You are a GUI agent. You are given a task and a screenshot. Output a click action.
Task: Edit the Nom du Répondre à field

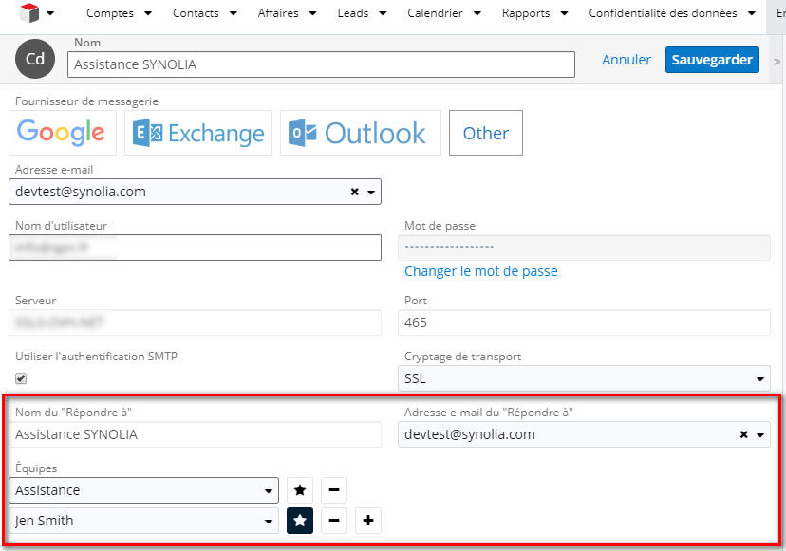tap(195, 434)
